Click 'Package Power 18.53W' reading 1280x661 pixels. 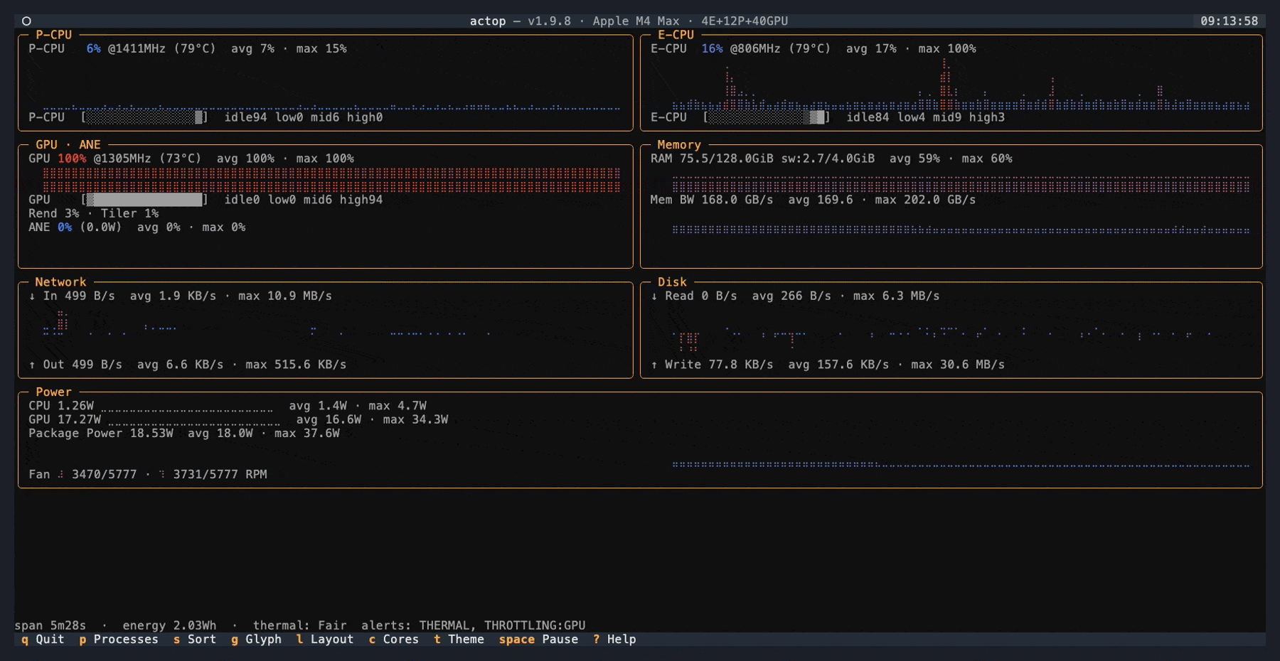(101, 434)
